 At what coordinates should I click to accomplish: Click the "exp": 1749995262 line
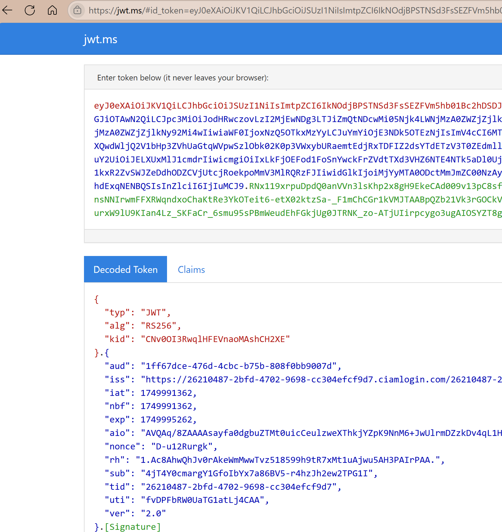(151, 420)
